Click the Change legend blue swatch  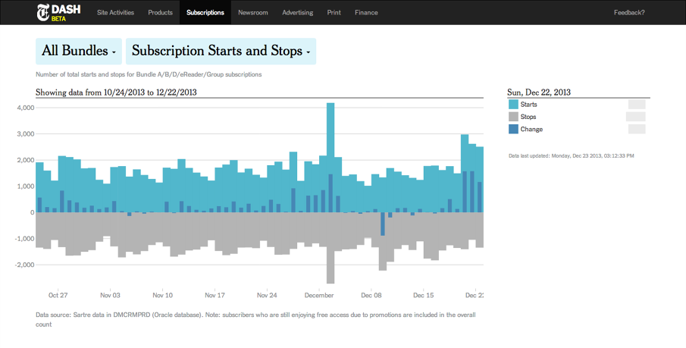513,130
